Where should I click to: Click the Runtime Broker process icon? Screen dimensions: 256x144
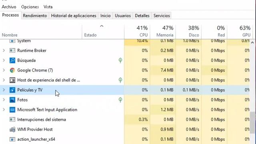point(12,50)
